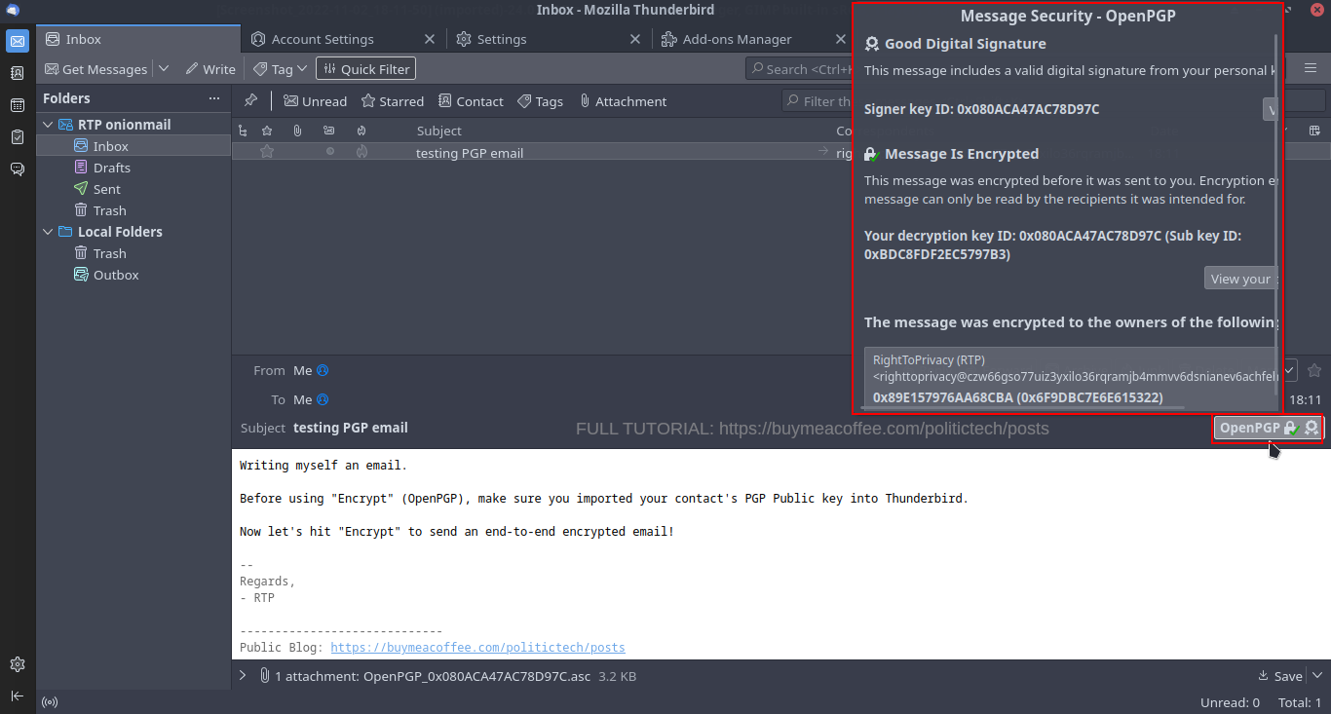Click the online status icon
This screenshot has height=714, width=1331.
coord(50,702)
